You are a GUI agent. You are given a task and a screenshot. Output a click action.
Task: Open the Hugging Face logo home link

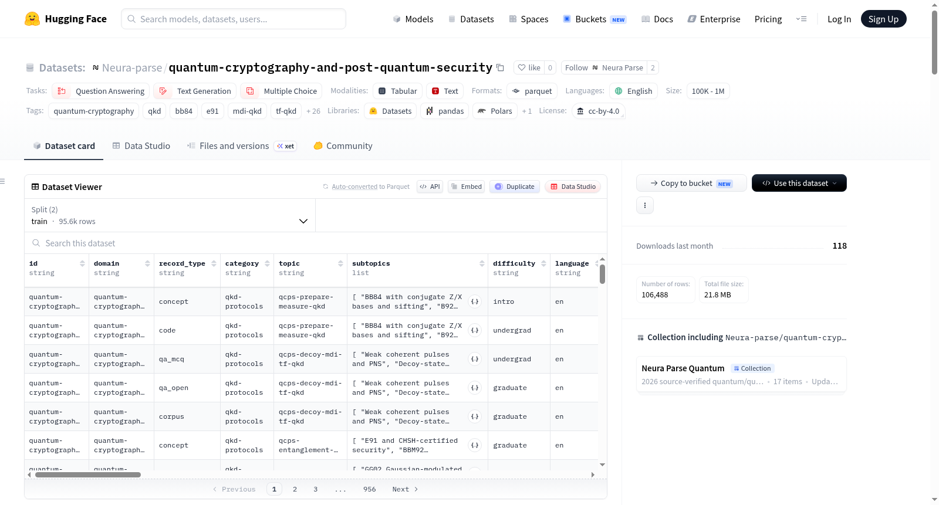pos(65,19)
